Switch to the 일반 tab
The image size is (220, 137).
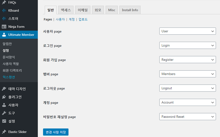click(x=51, y=10)
